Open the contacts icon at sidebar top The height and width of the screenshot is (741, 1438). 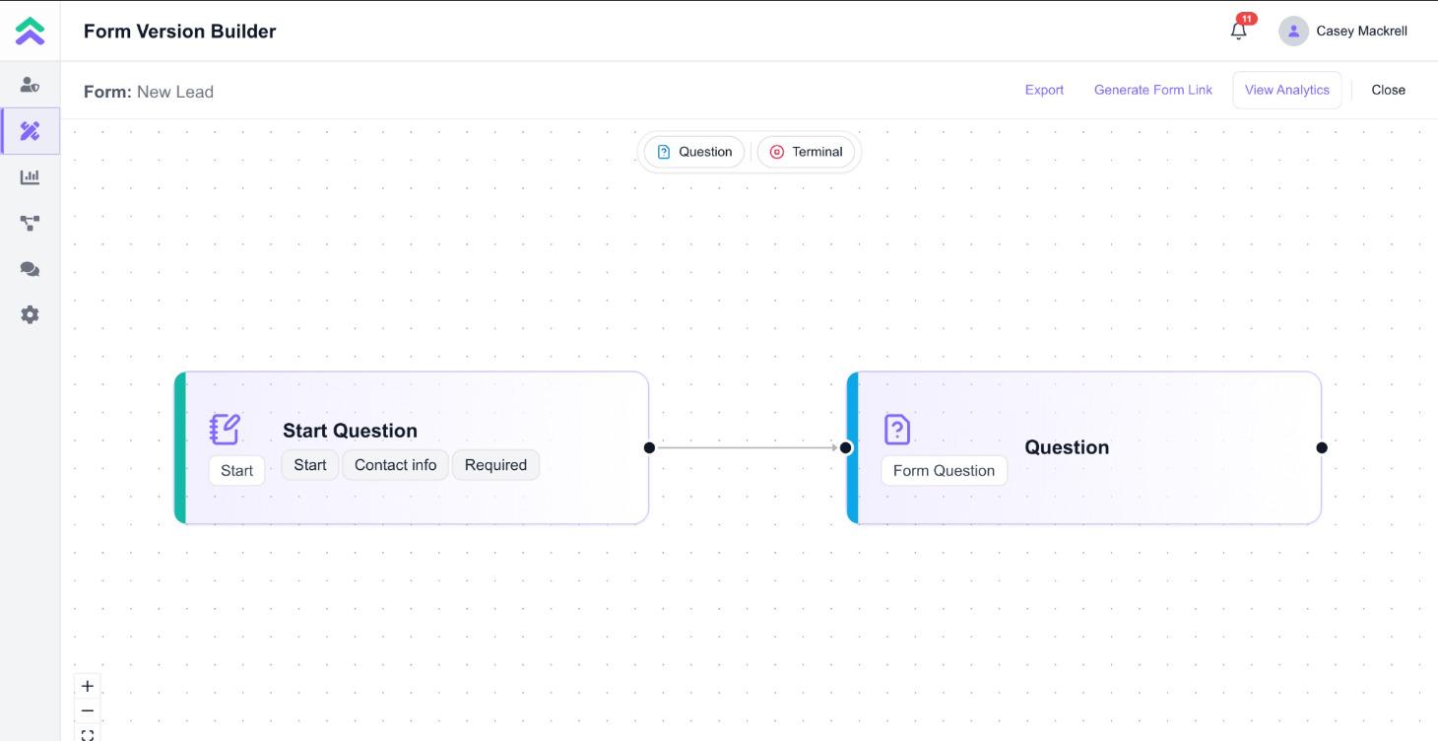30,85
